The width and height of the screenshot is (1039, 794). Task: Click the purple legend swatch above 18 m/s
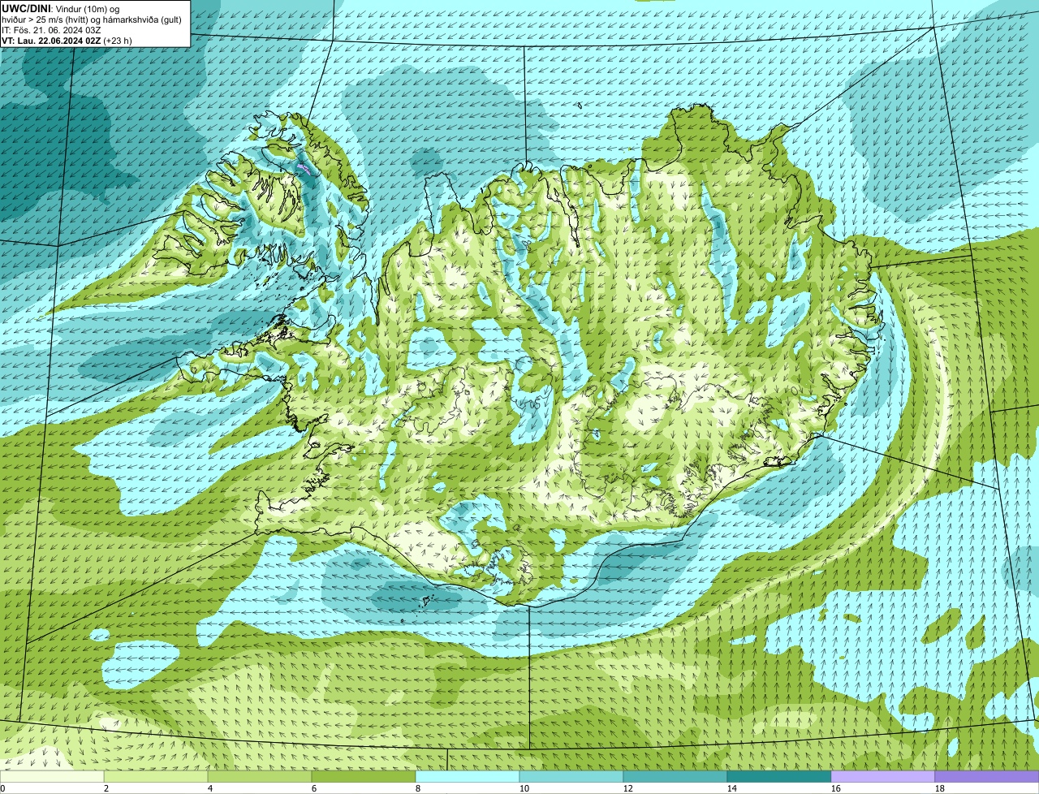[987, 776]
